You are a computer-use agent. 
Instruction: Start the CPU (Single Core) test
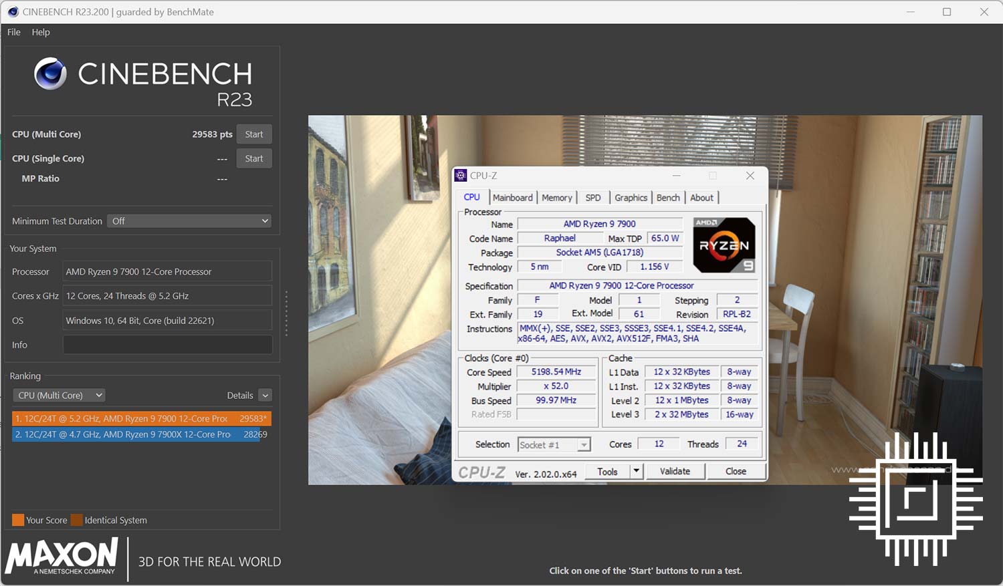[254, 158]
